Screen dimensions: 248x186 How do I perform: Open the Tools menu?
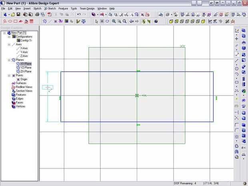pos(74,8)
